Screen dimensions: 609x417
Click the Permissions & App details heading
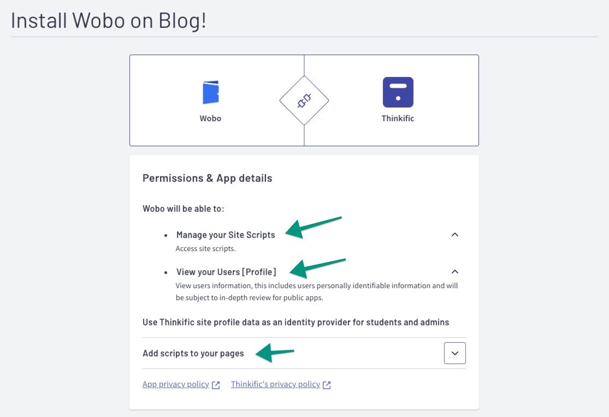pos(208,178)
